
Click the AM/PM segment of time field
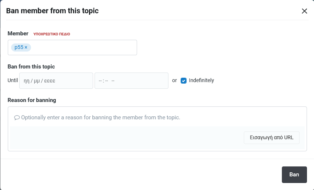(113, 81)
